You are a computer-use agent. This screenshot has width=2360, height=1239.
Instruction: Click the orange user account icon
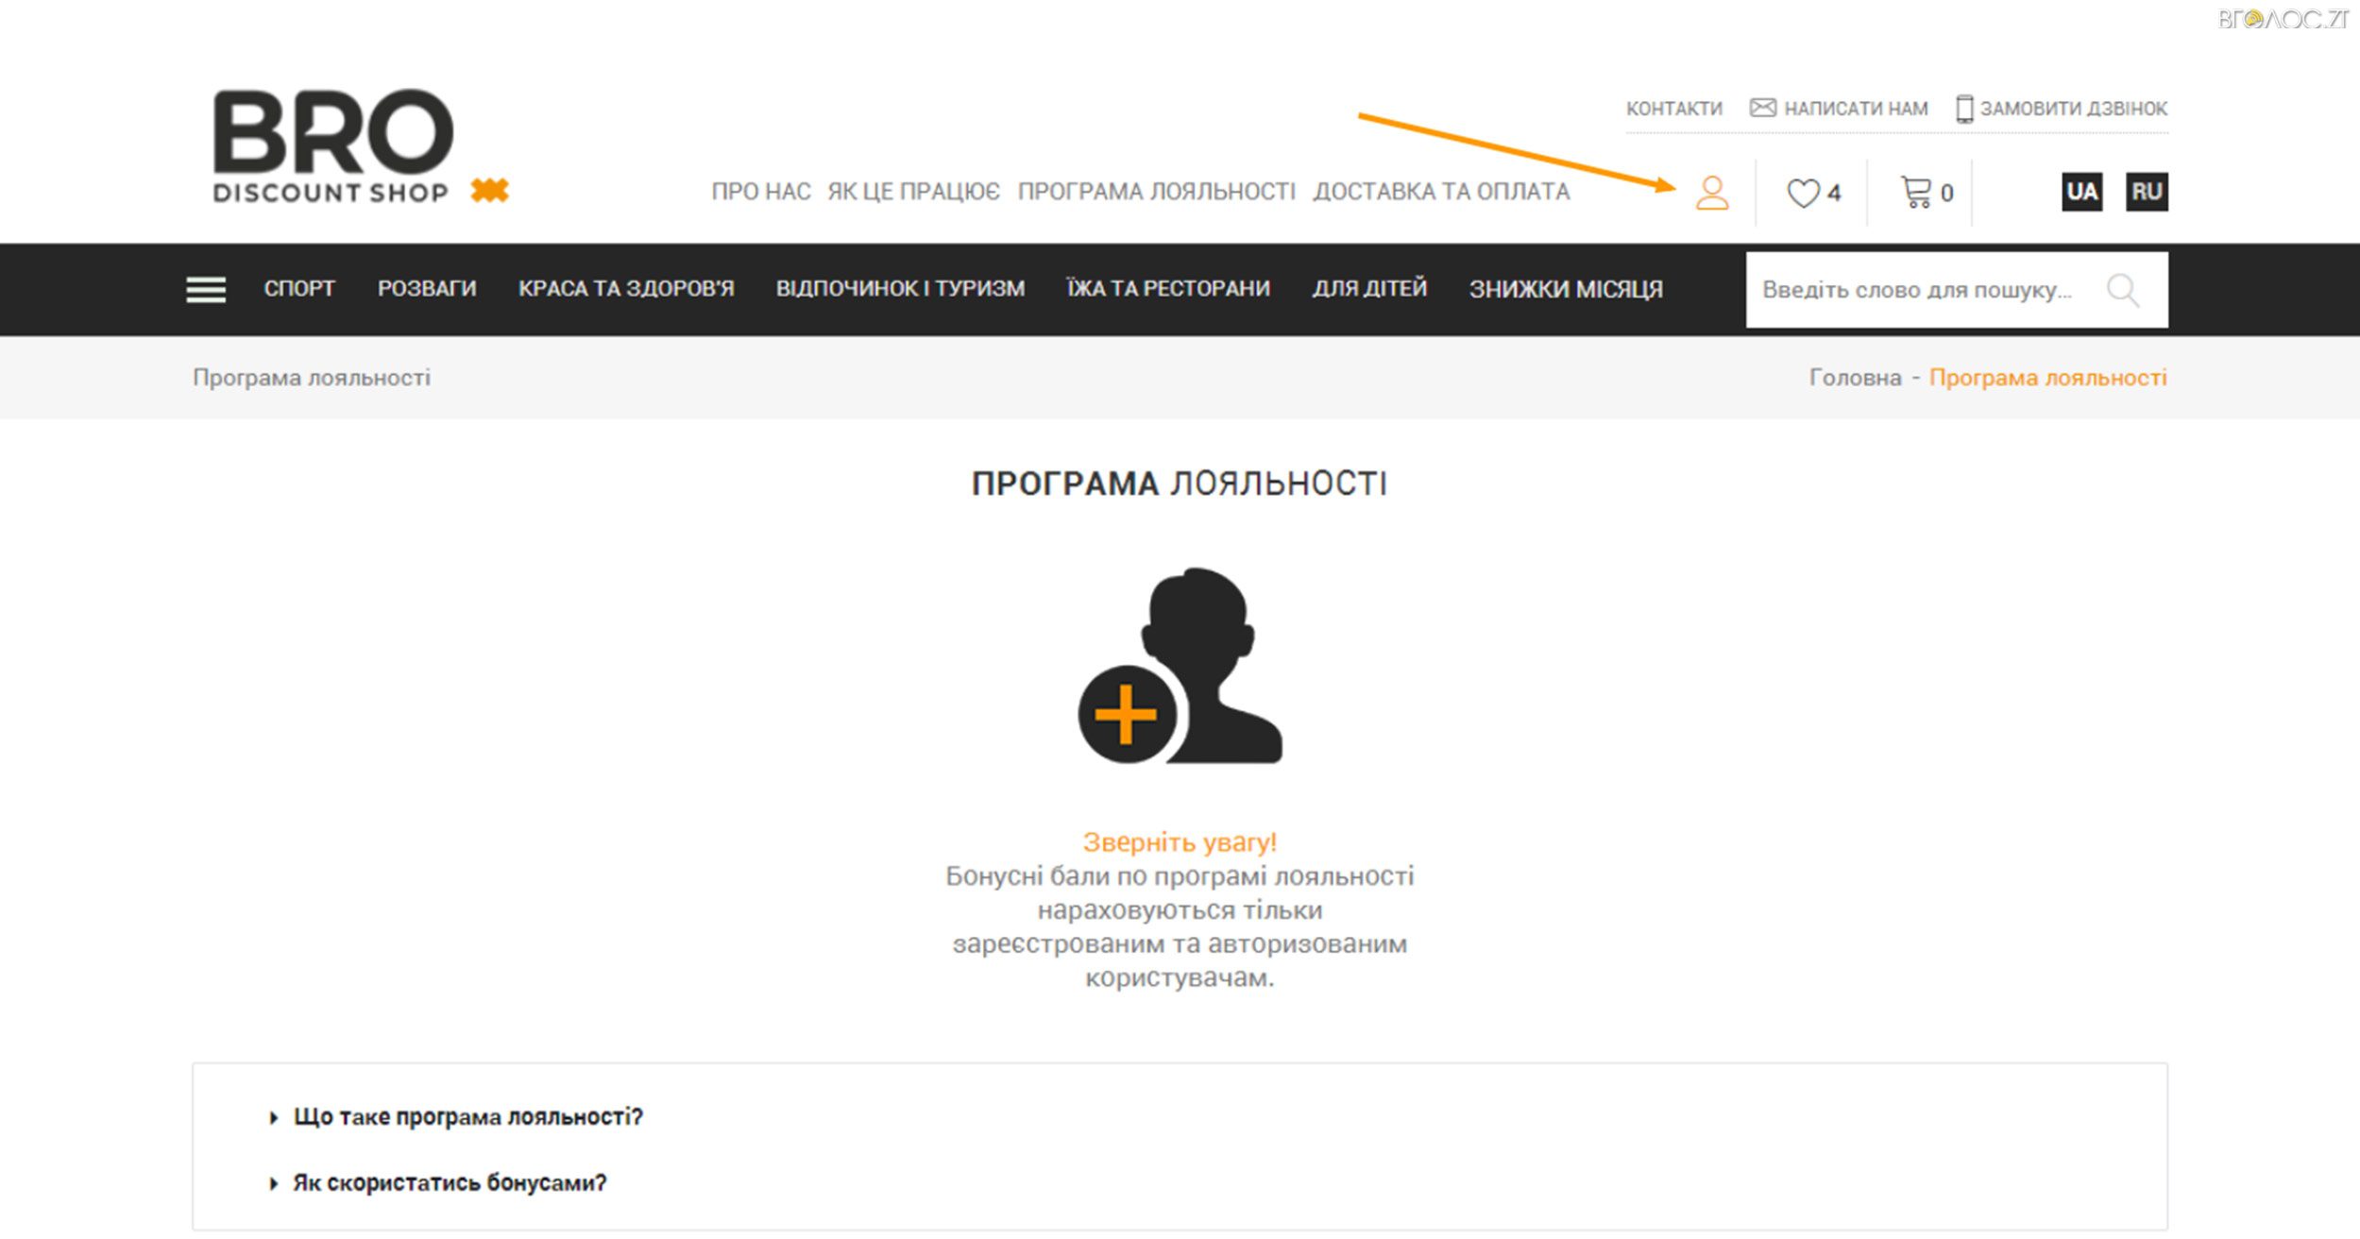[1711, 193]
